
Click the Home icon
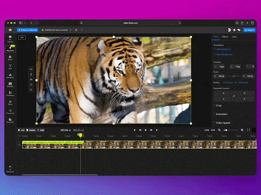tap(10, 30)
